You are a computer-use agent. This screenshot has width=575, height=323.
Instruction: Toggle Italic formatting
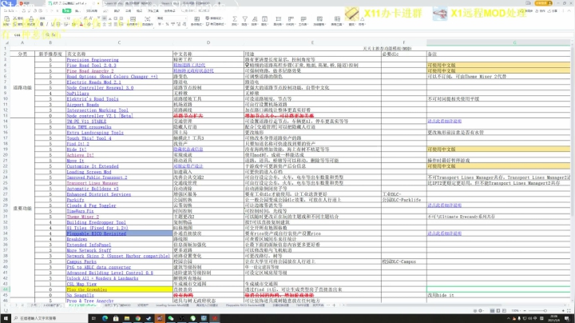pyautogui.click(x=47, y=24)
